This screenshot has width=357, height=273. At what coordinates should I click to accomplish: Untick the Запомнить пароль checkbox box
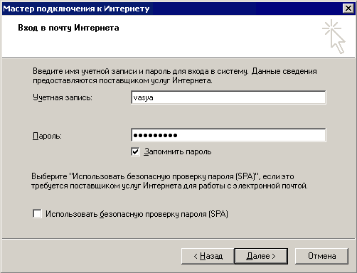[x=135, y=151]
